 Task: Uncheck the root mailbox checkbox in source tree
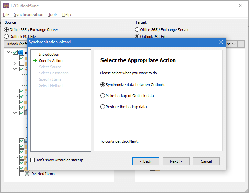coord(15,52)
